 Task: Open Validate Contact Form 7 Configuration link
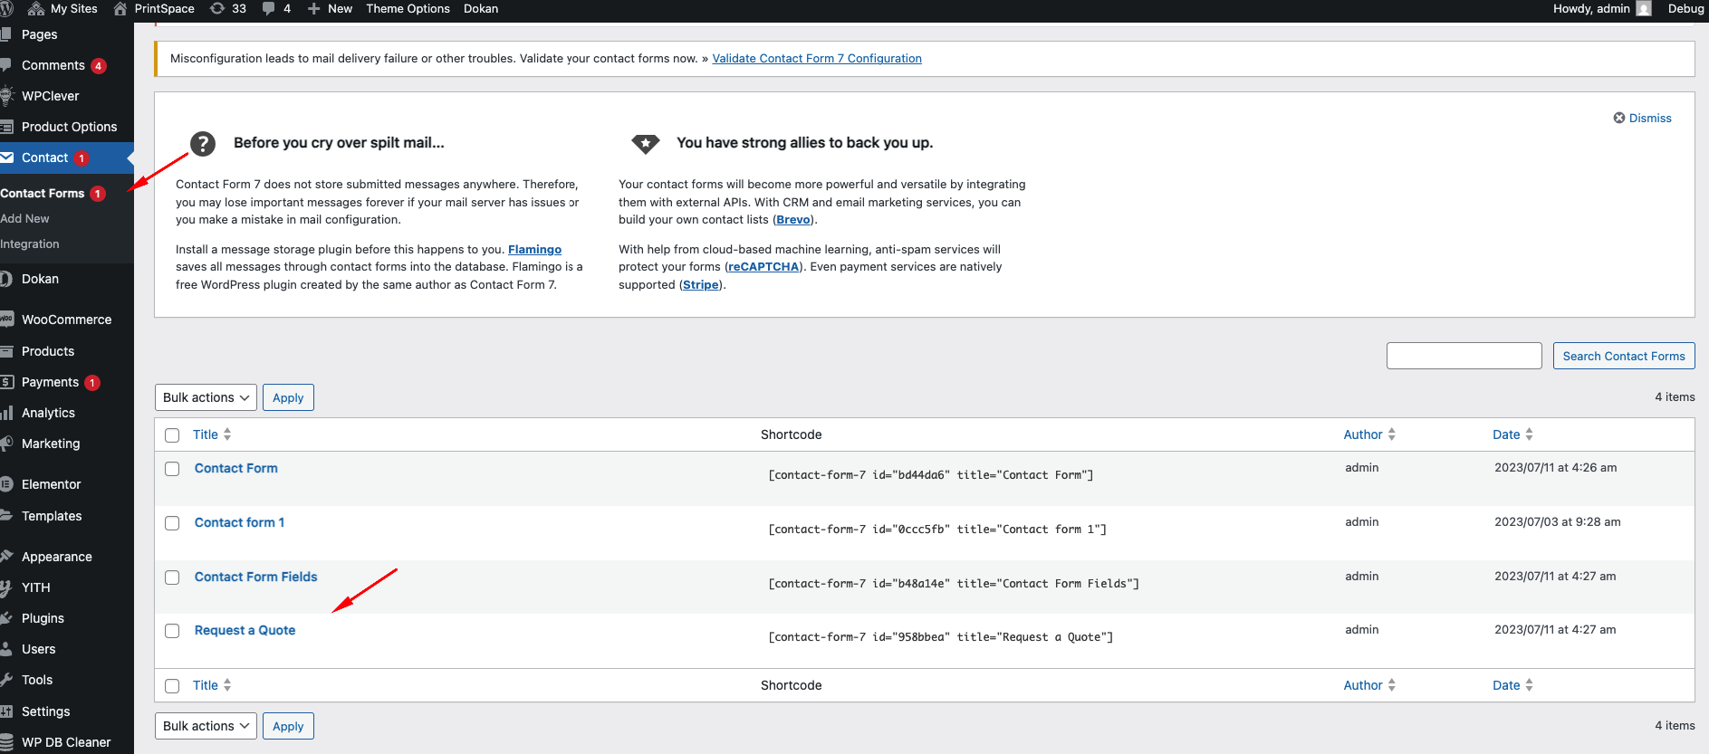coord(817,58)
